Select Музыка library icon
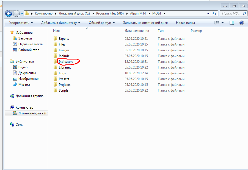 (x=15, y=84)
